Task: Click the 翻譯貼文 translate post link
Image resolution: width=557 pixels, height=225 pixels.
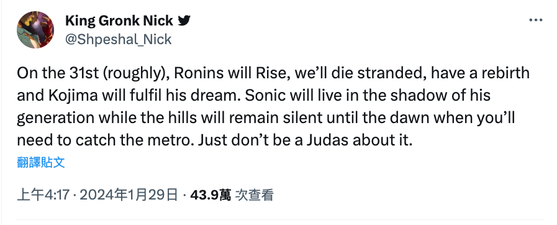Action: 41,162
